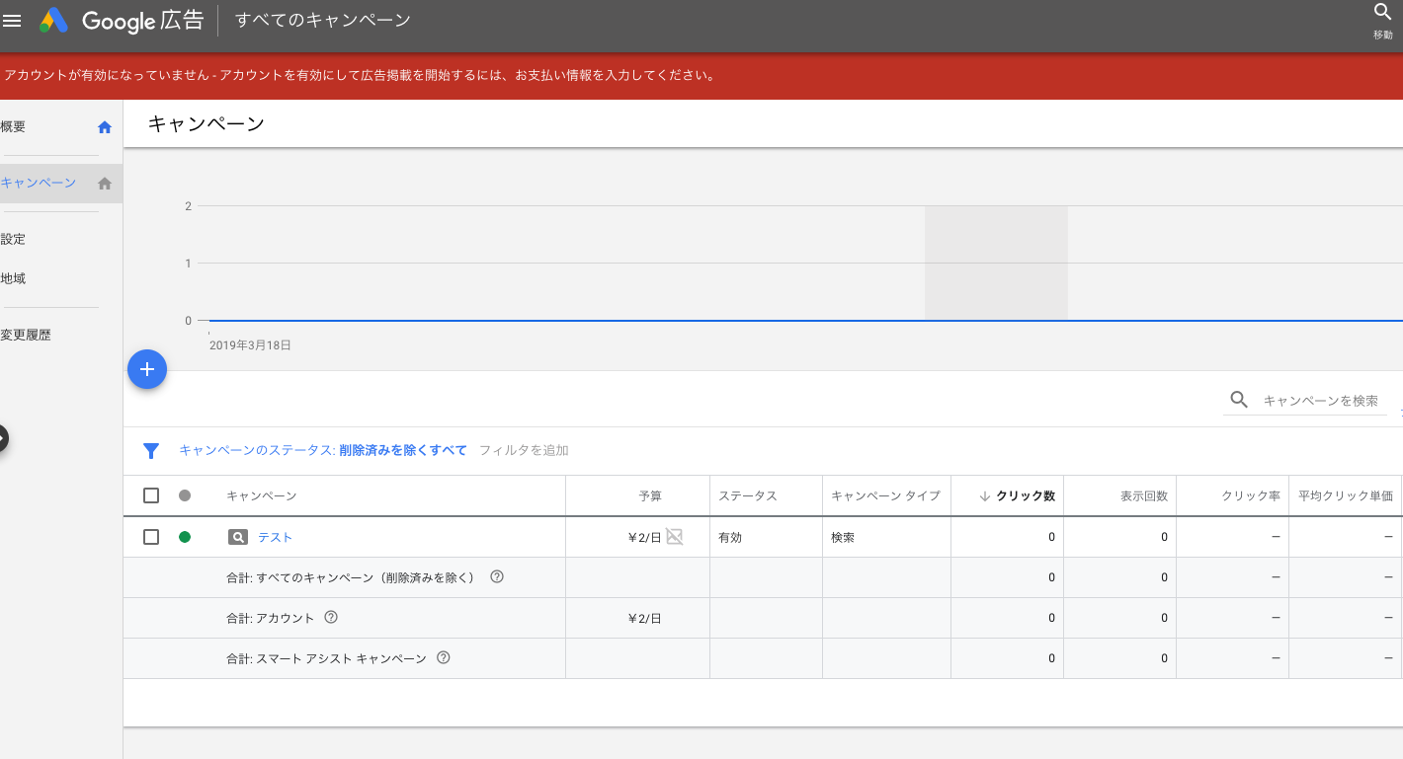Click the 2019年3月18日 chart date label
This screenshot has width=1403, height=759.
click(x=250, y=345)
